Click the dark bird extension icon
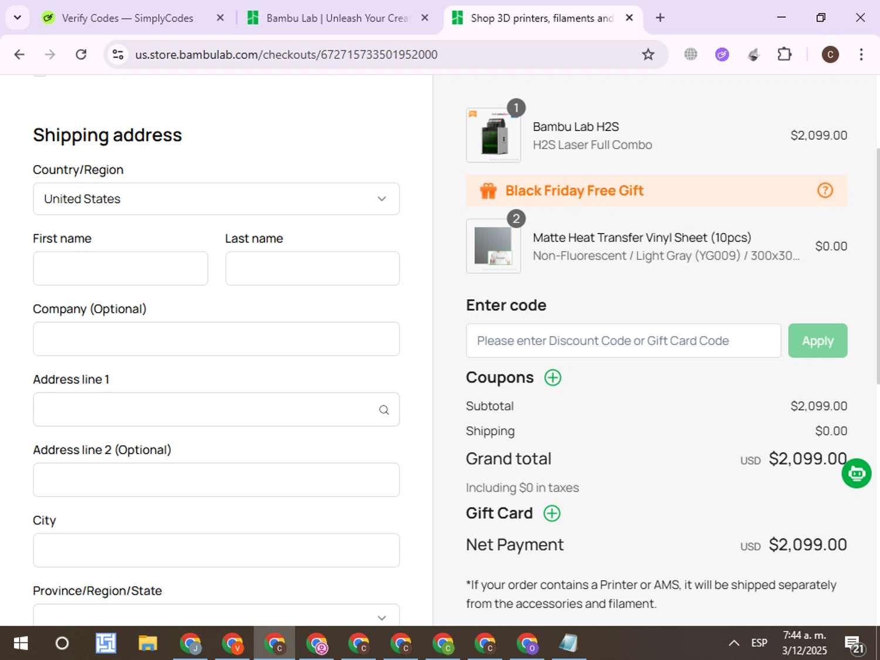The height and width of the screenshot is (660, 880). (x=753, y=55)
